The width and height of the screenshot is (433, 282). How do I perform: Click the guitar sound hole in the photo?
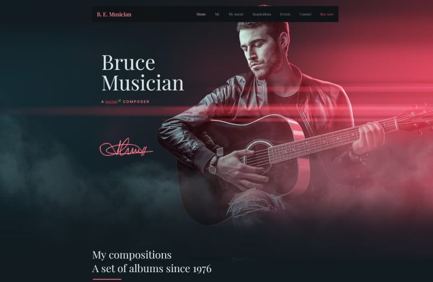[x=255, y=156]
